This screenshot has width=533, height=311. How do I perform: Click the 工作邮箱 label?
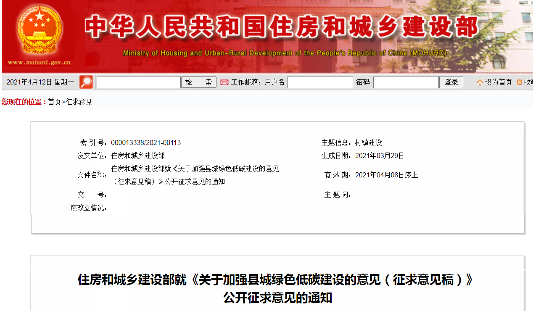coord(246,82)
